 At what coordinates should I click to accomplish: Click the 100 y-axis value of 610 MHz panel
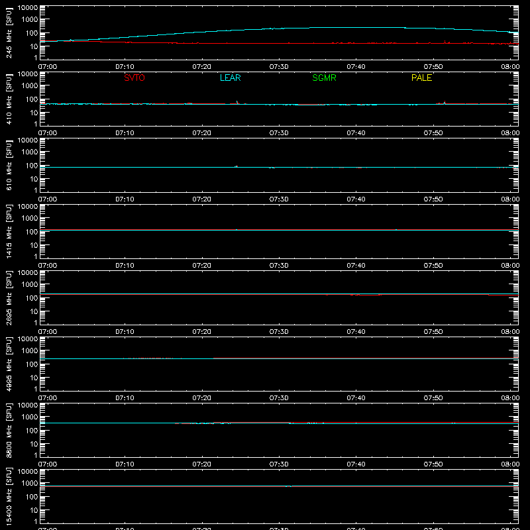(32, 166)
